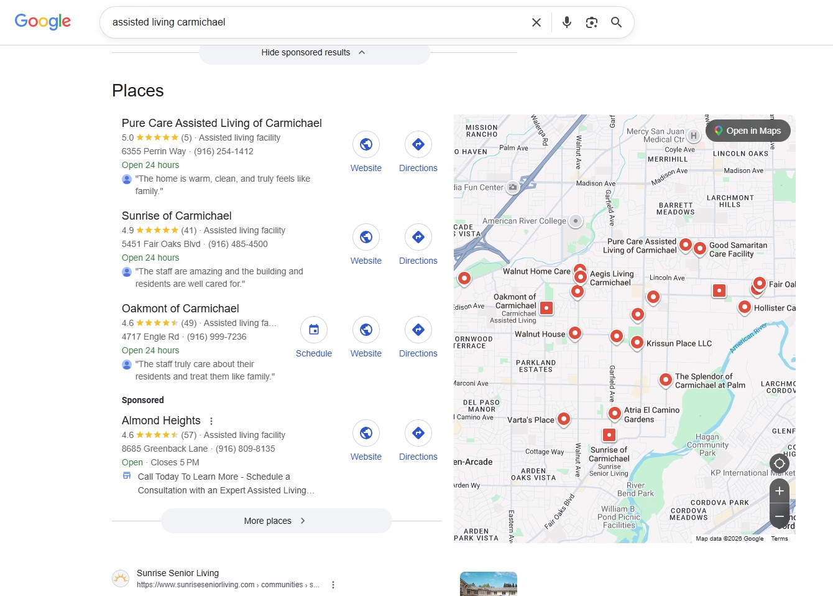Screen dimensions: 833x596
Task: Click the Places section heading
Action: tap(138, 91)
